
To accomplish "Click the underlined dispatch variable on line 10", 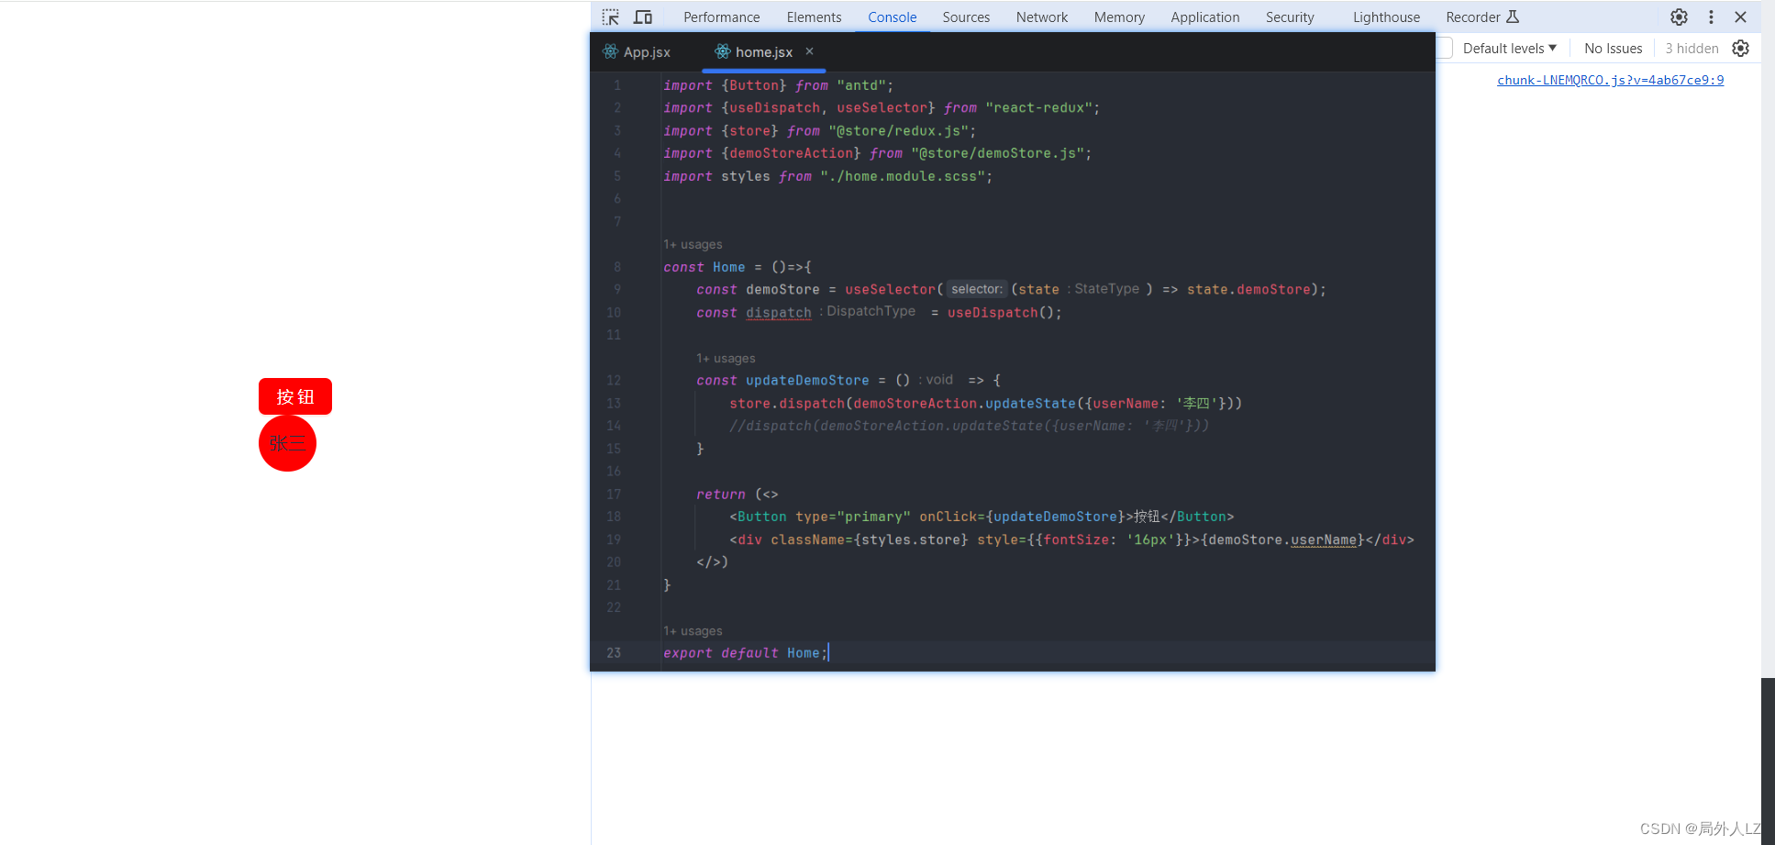I will coord(779,313).
